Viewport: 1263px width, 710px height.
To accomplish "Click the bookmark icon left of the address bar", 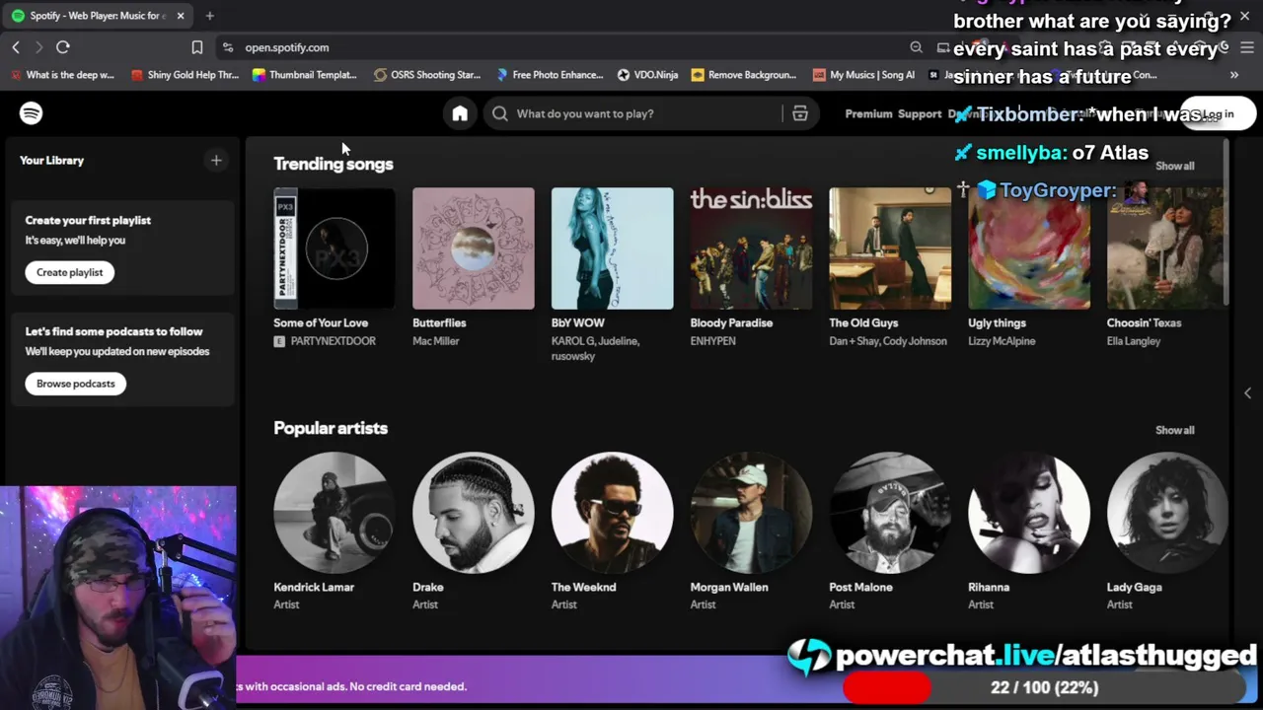I will pyautogui.click(x=197, y=47).
